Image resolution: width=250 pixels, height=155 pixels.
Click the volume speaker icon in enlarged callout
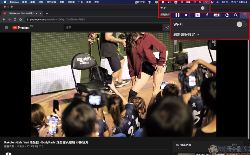pyautogui.click(x=187, y=15)
